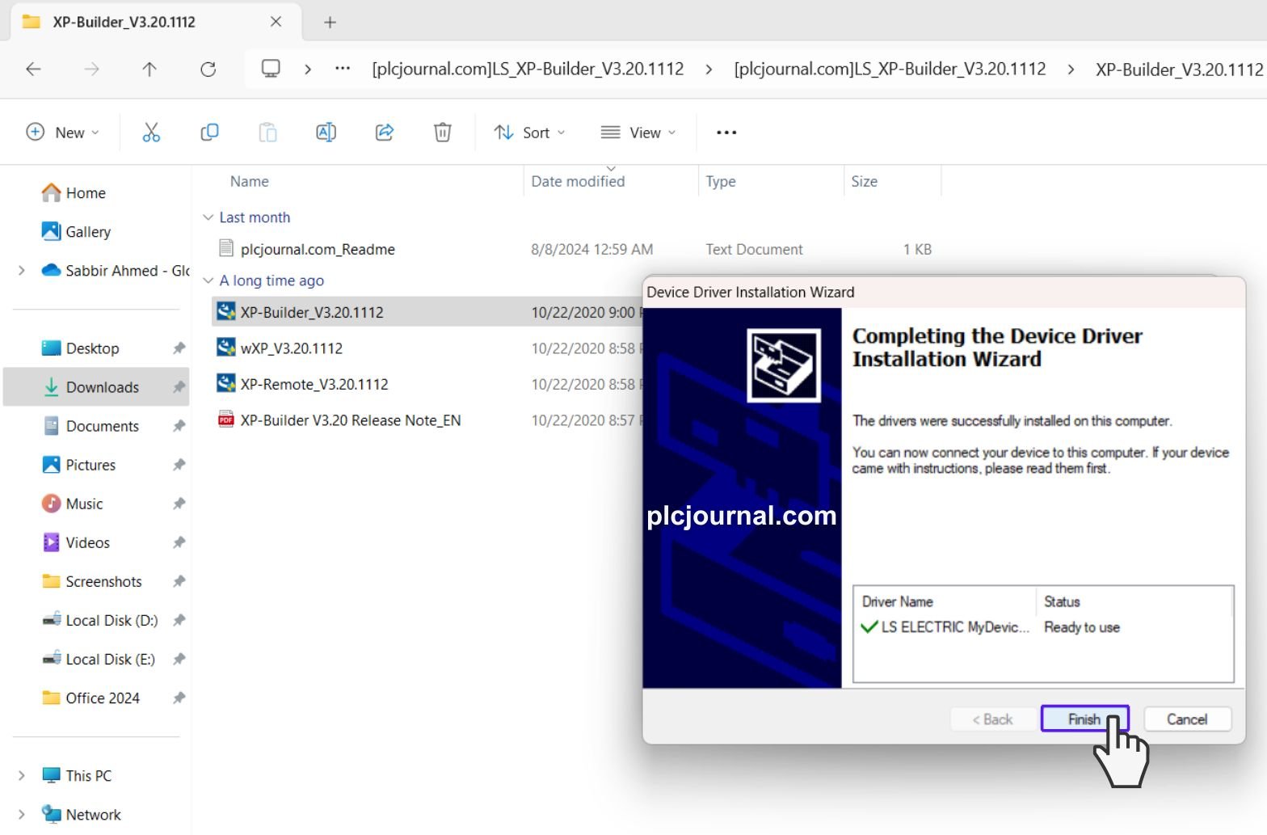Select the XP-Builder V3.20 Release Note_EN PDF
The height and width of the screenshot is (835, 1267).
(x=351, y=420)
